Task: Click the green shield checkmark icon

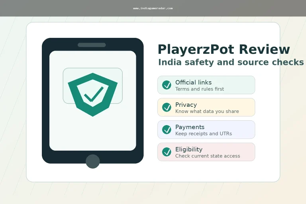Action: [x=93, y=95]
